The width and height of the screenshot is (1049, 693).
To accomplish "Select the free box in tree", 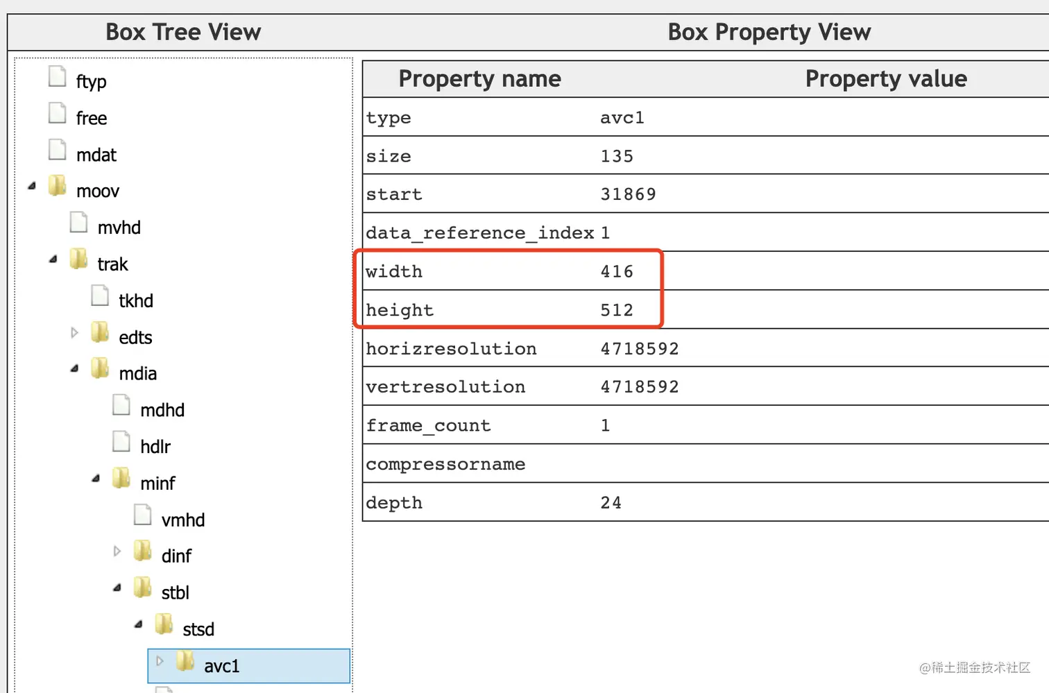I will tap(91, 119).
